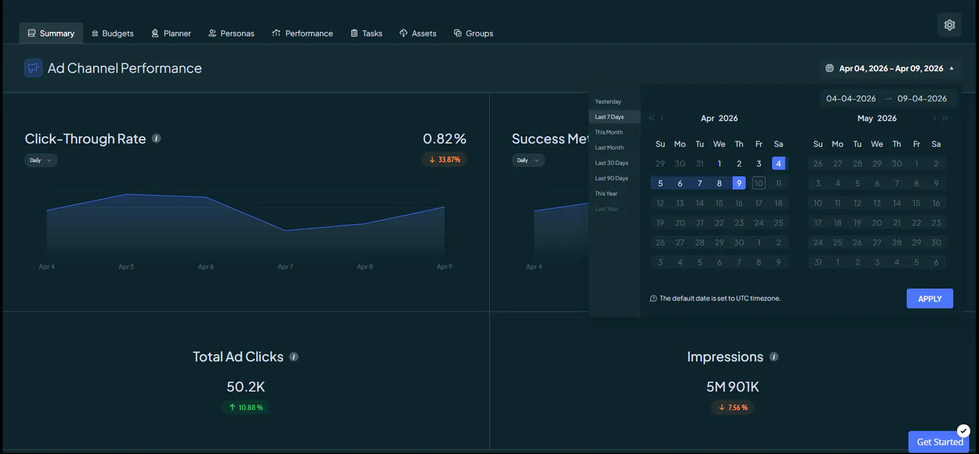
Task: Select the This Month preset
Action: tap(614, 132)
